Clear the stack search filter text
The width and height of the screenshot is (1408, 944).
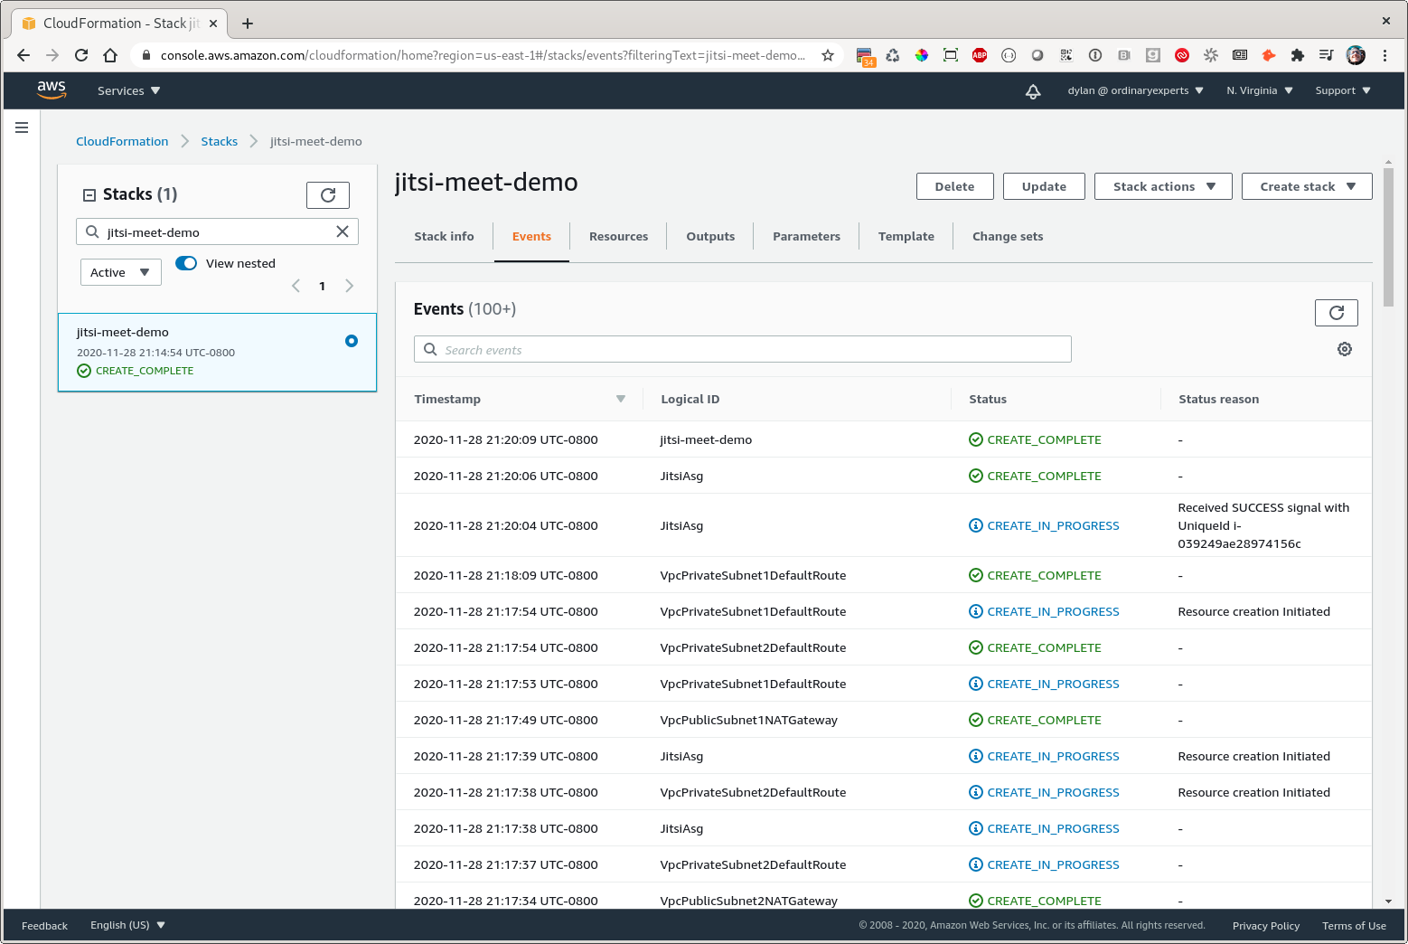[x=343, y=231]
